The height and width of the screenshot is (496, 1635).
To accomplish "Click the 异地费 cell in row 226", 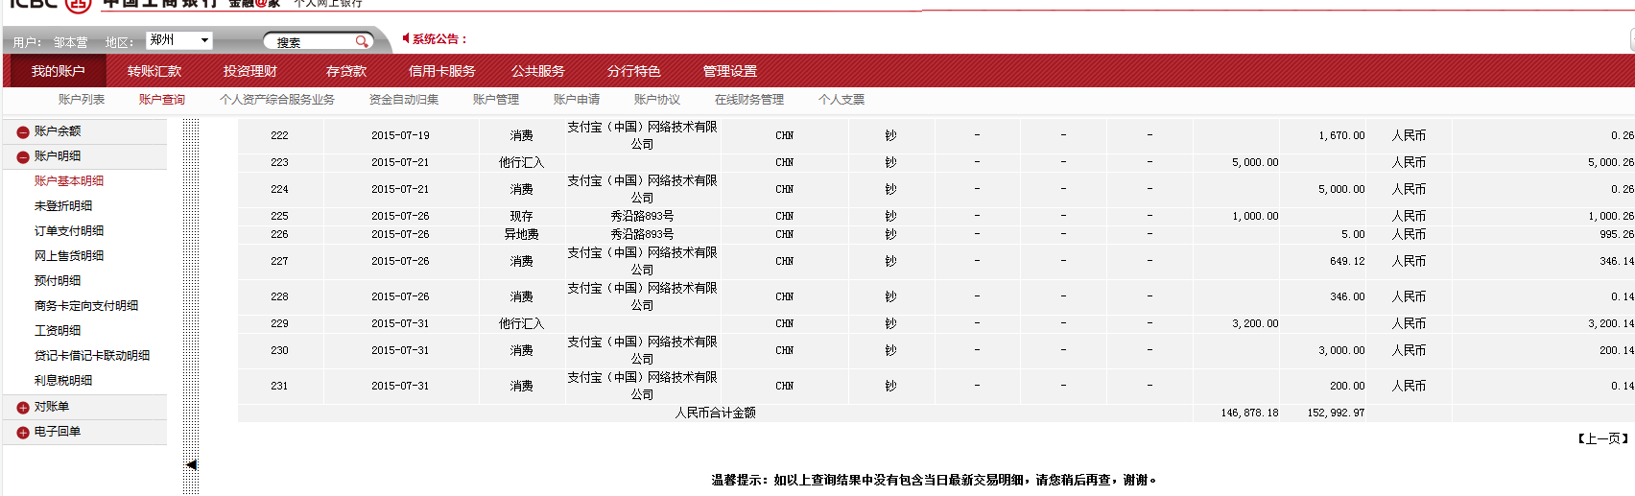I will pos(521,234).
